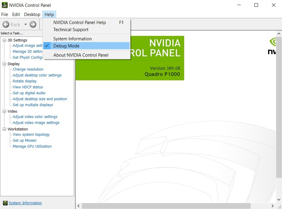Collapse the 3D Settings tree node
Image resolution: width=282 pixels, height=209 pixels.
(x=4, y=40)
